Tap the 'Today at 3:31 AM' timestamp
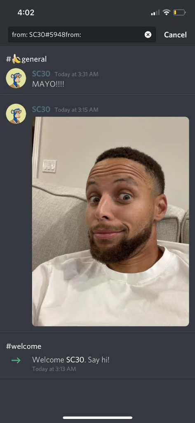 (77, 74)
